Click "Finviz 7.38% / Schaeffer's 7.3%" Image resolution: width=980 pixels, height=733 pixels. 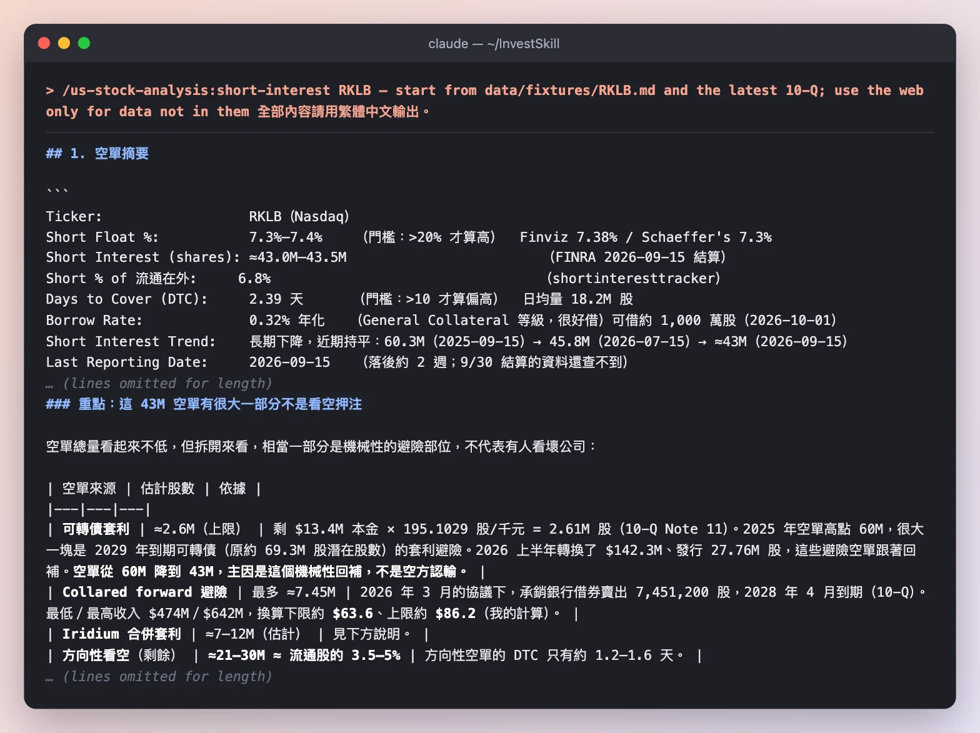[x=646, y=237]
